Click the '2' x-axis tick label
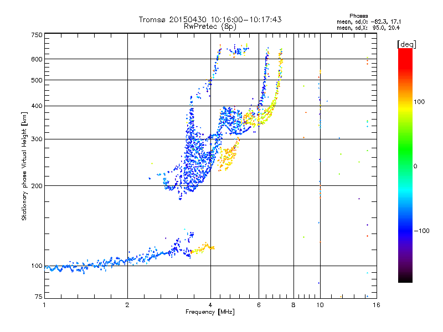The height and width of the screenshot is (332, 443). [127, 305]
